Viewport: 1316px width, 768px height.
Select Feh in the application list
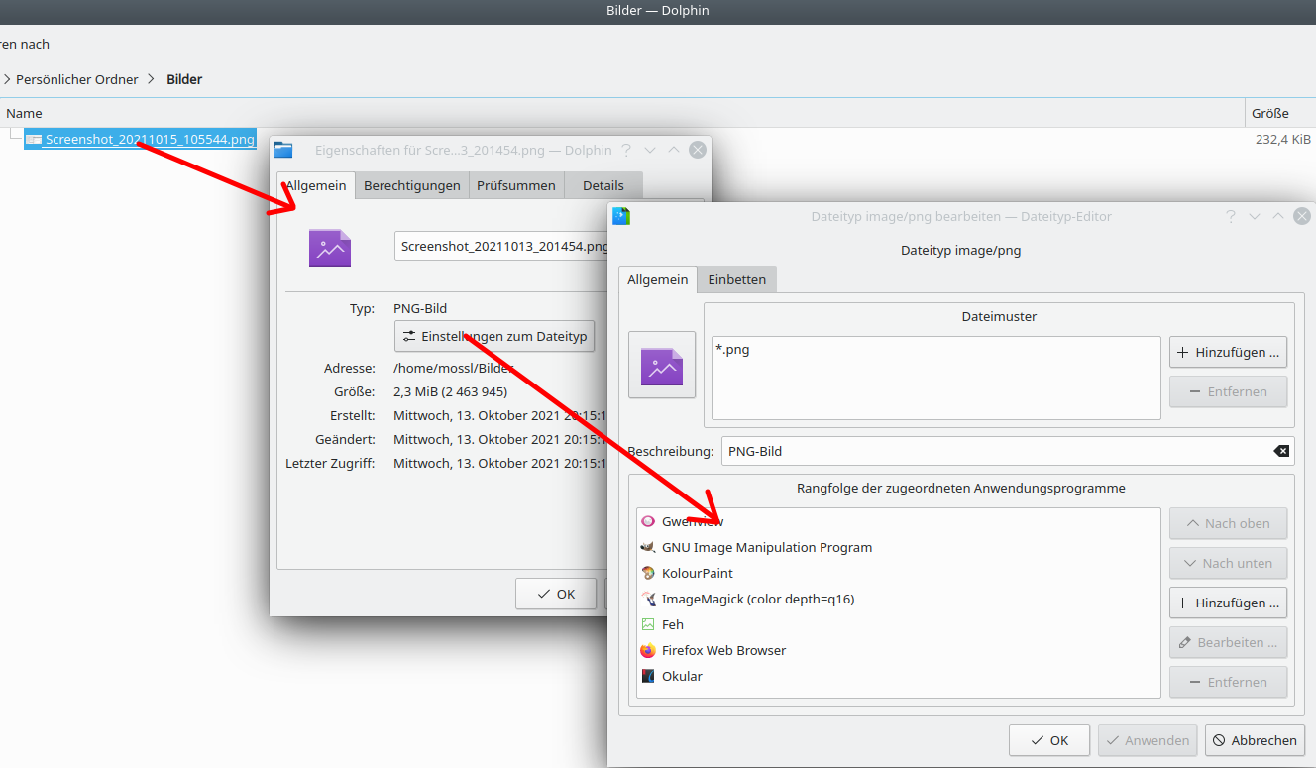(x=672, y=624)
